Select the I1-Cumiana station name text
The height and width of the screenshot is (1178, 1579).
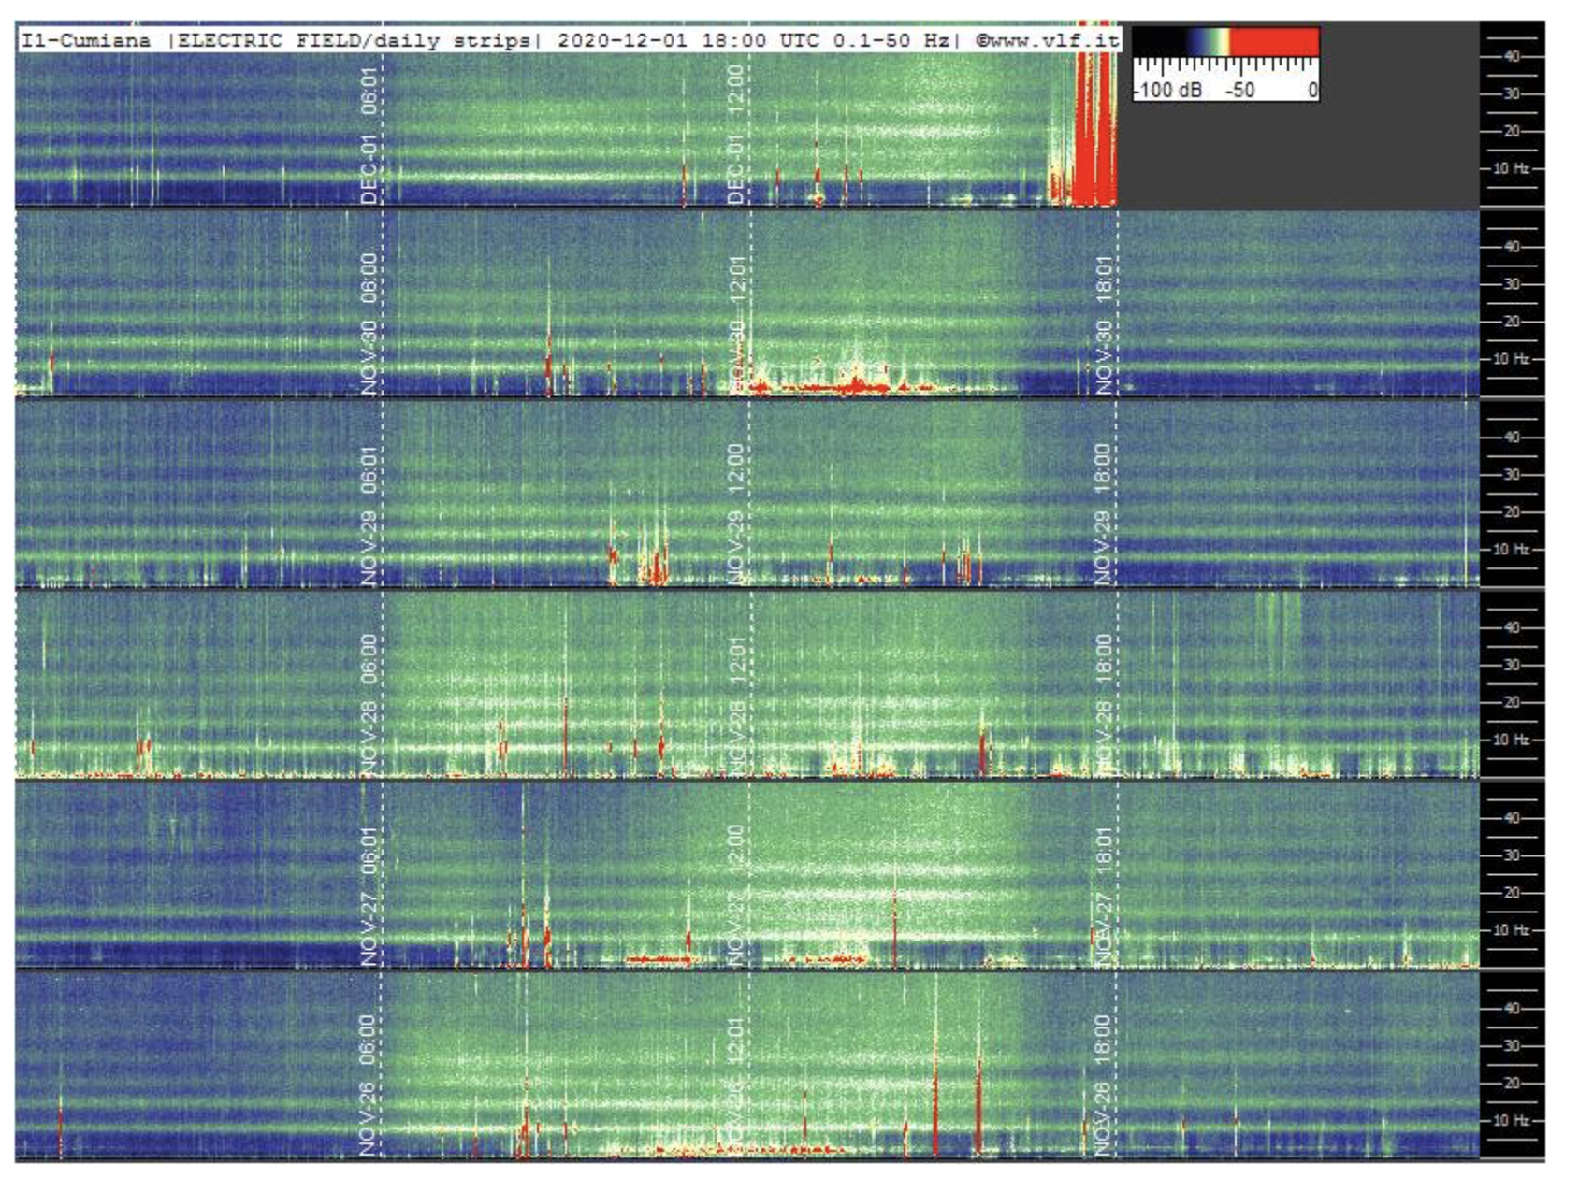pos(86,39)
